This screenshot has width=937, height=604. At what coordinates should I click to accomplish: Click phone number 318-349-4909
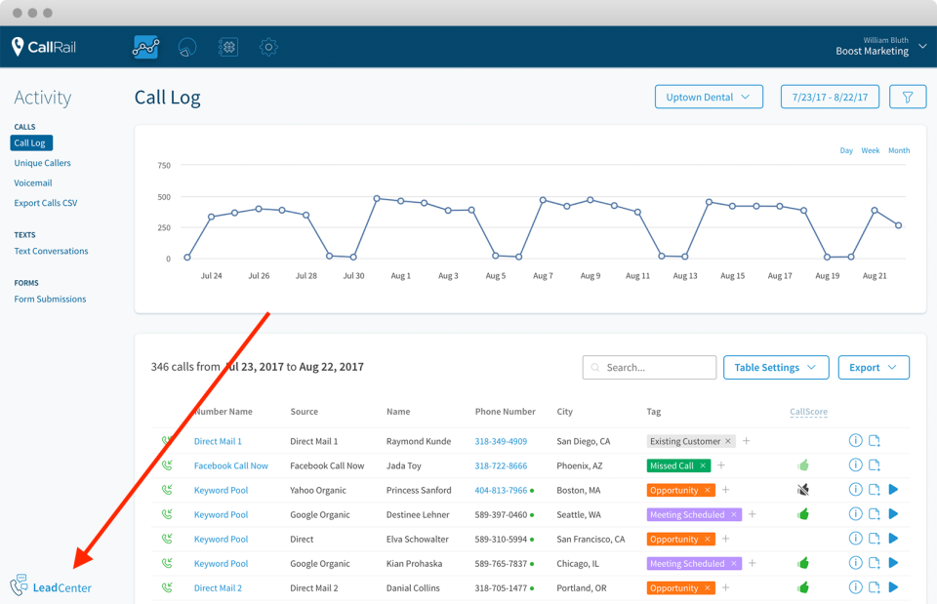501,441
